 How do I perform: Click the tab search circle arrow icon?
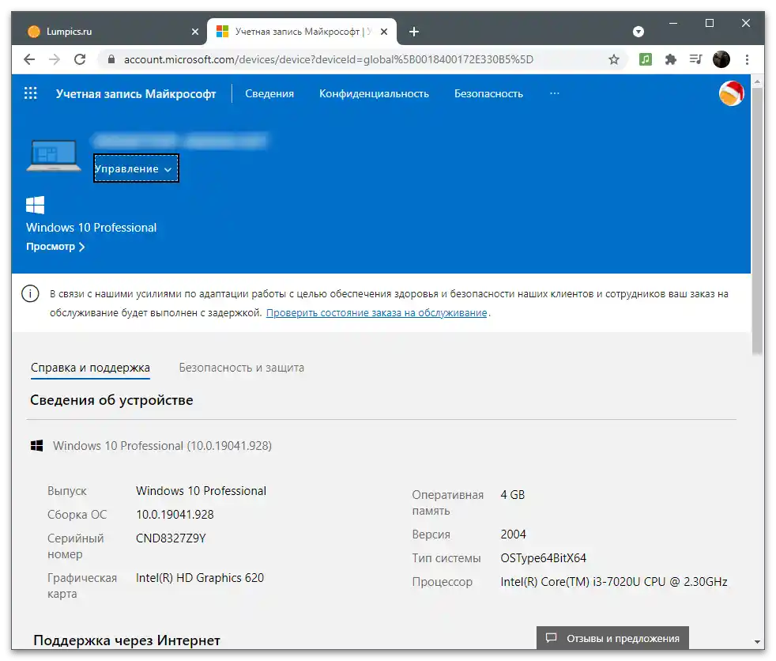[639, 32]
